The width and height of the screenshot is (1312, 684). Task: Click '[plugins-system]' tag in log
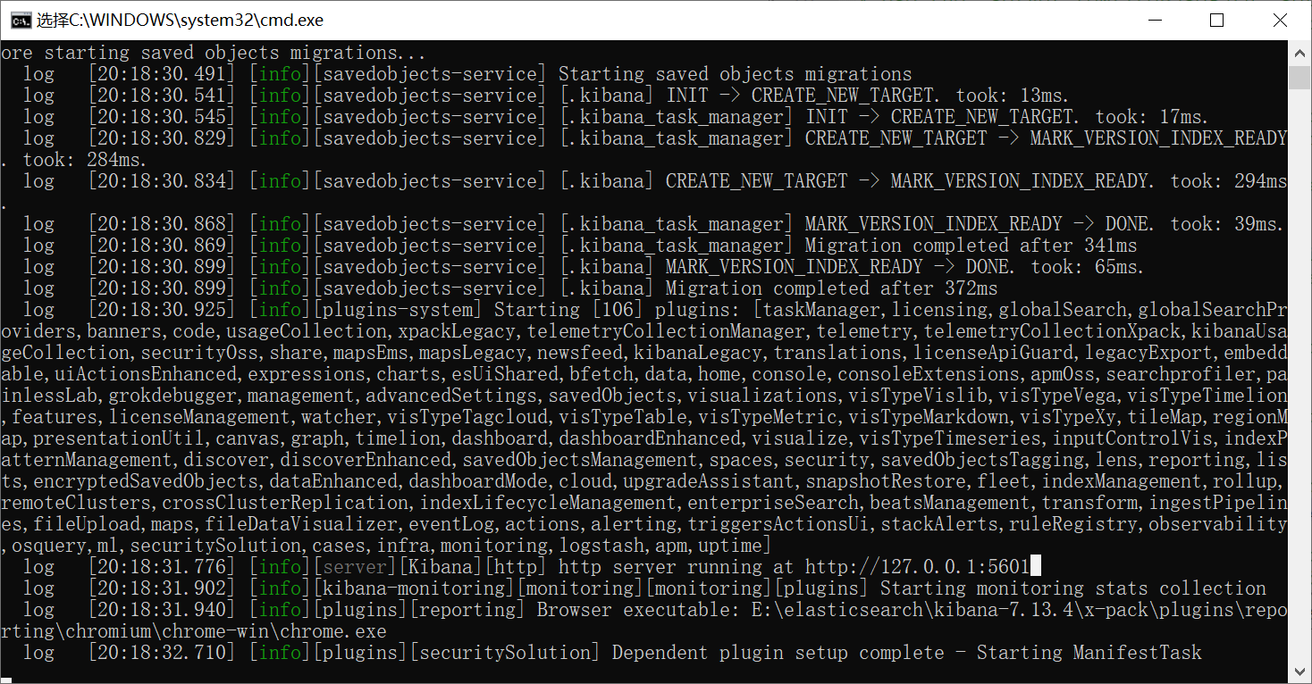coord(398,309)
